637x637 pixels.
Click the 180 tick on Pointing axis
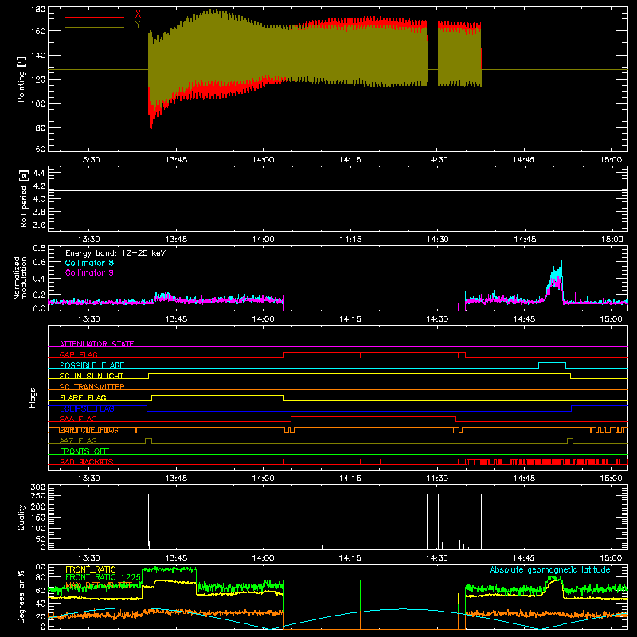tap(38, 10)
